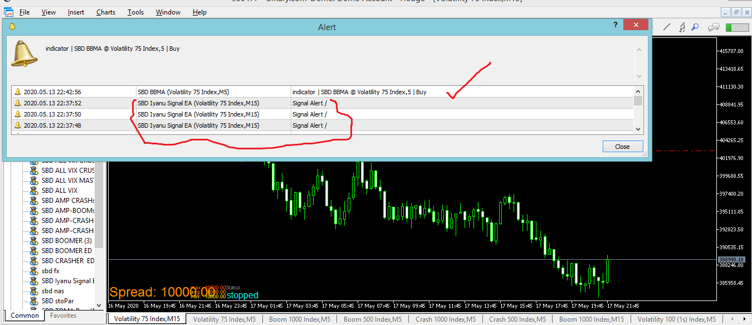Open the Insert menu

pyautogui.click(x=76, y=12)
